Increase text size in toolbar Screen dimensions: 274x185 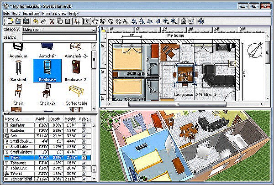click(x=134, y=21)
